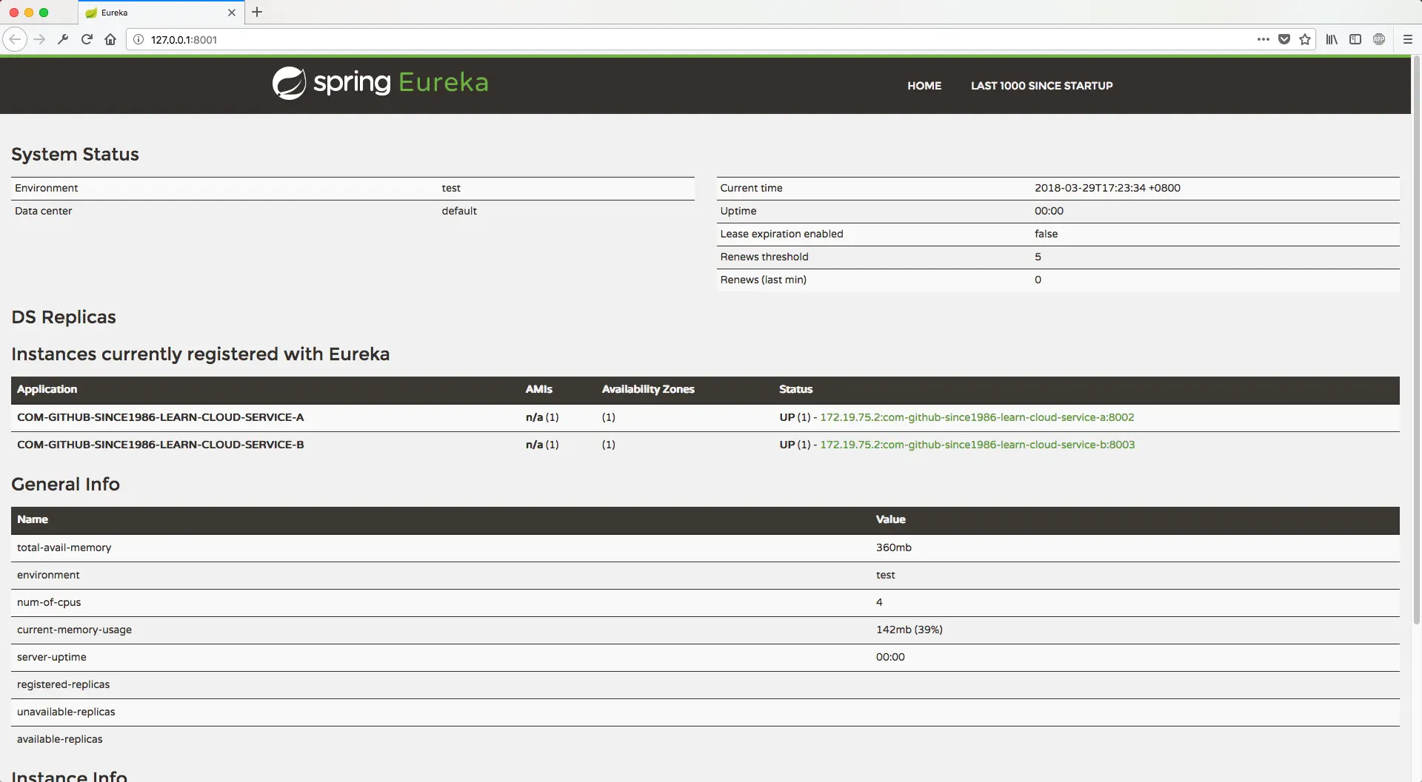Click the value '142mb (39%)'
The height and width of the screenshot is (782, 1422).
(x=909, y=630)
